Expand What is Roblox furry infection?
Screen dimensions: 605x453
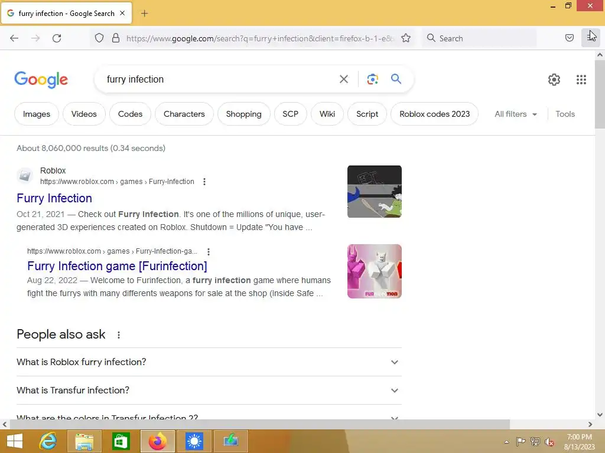click(x=209, y=362)
